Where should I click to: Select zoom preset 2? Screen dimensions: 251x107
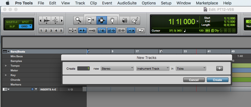[x=46, y=30]
